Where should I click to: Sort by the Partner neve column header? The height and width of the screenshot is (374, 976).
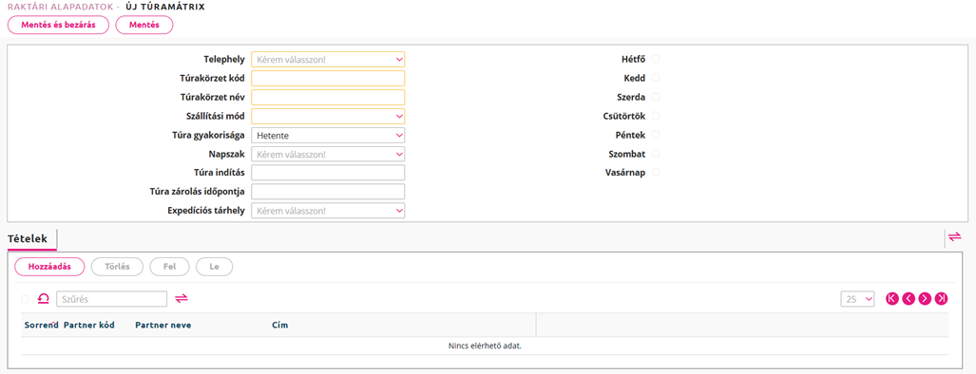pos(163,325)
